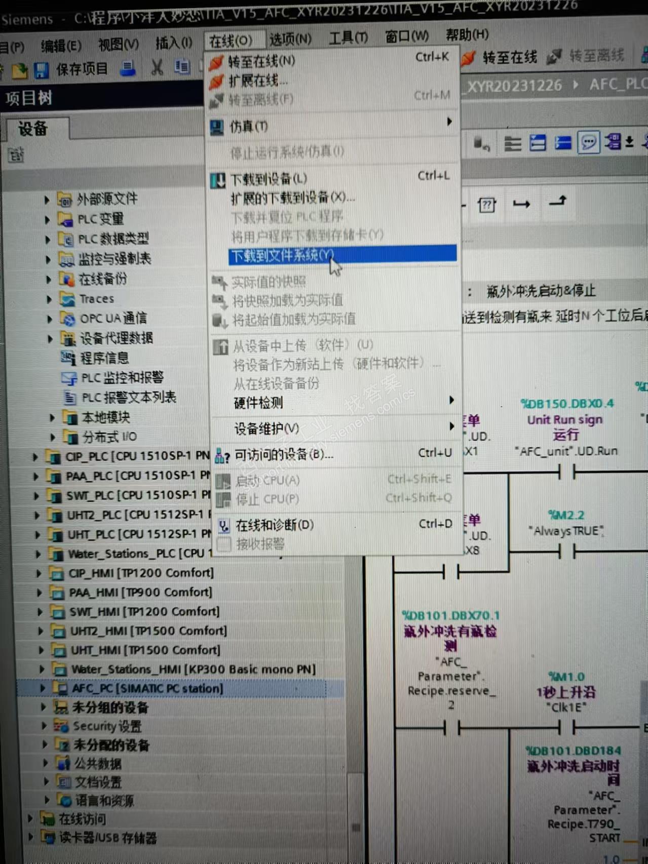Select SWT_PLC device in tree

[138, 495]
